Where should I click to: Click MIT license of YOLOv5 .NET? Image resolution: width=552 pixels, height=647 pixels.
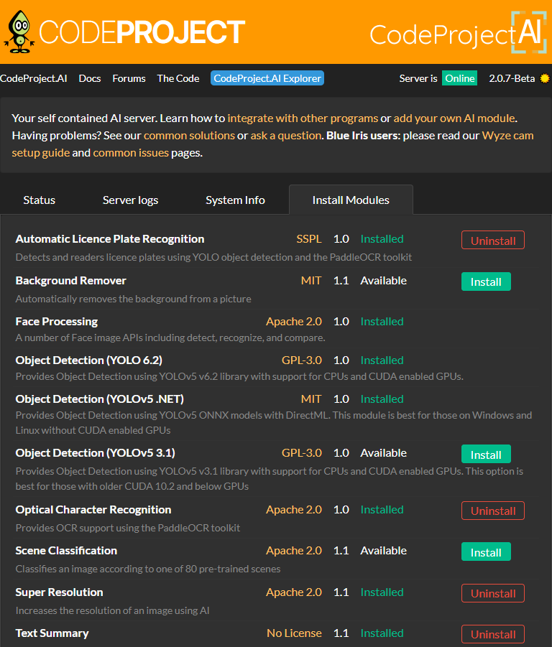point(311,399)
